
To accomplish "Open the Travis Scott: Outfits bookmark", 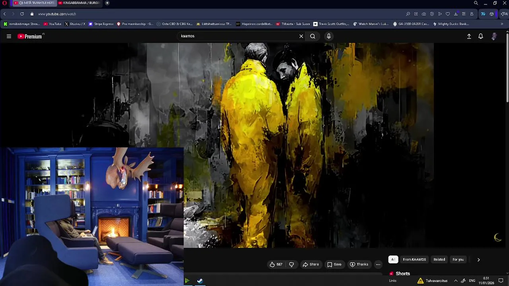I will tap(331, 24).
